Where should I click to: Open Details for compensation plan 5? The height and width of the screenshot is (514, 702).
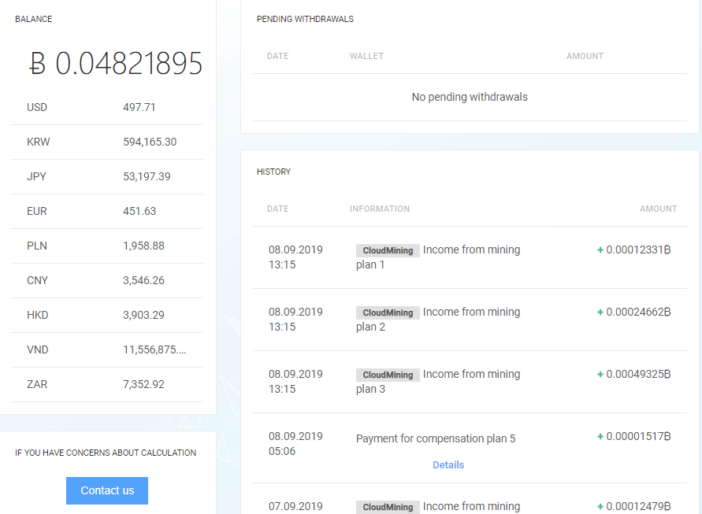(x=448, y=464)
